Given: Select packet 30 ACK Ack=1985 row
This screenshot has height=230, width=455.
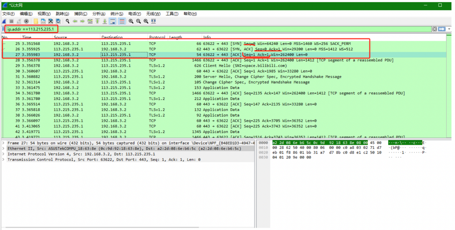Looking at the screenshot, I should tap(224, 71).
